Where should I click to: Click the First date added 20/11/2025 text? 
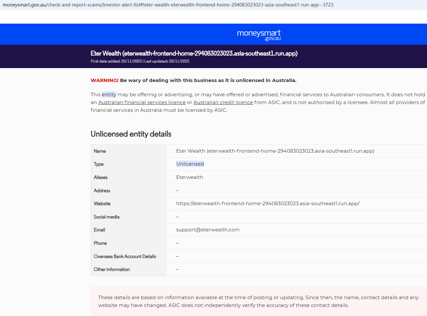point(116,61)
